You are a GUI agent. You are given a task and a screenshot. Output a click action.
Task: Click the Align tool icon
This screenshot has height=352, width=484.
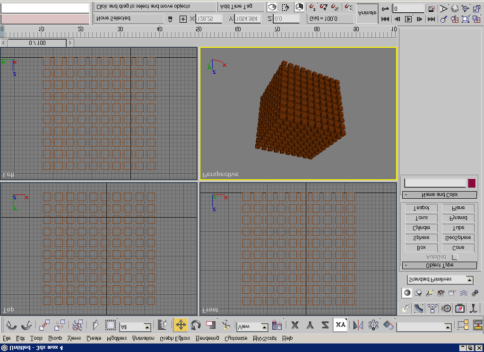tap(389, 325)
